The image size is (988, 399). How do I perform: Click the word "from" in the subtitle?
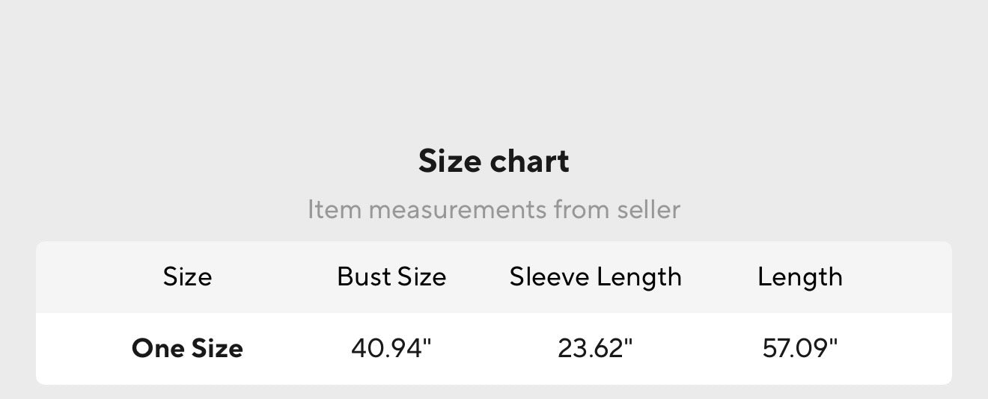coord(582,209)
